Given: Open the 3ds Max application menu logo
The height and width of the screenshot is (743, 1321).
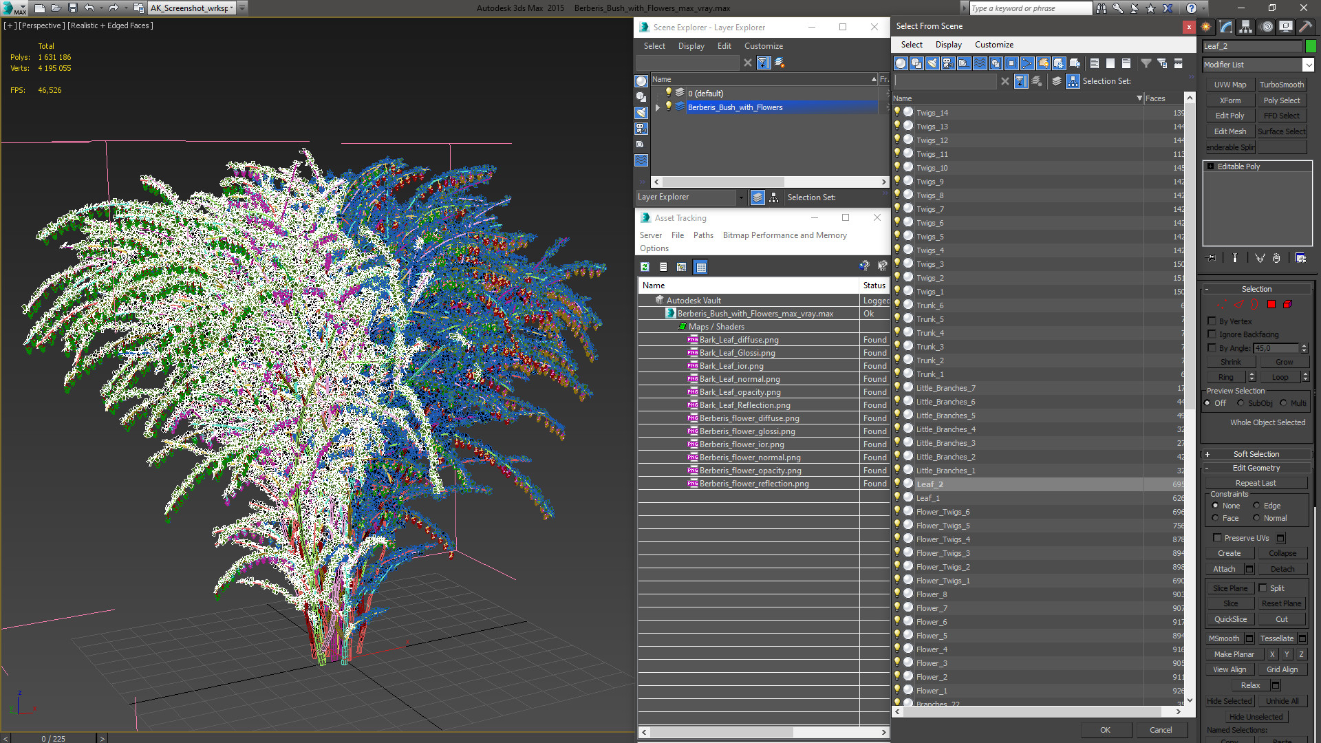Looking at the screenshot, I should (14, 8).
